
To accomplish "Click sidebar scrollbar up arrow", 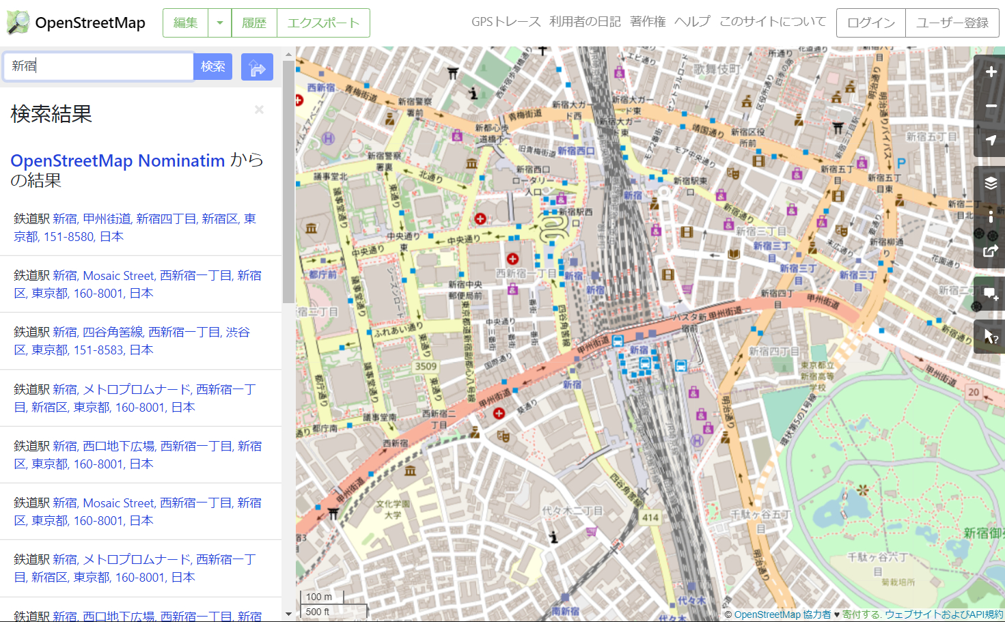I will [288, 54].
